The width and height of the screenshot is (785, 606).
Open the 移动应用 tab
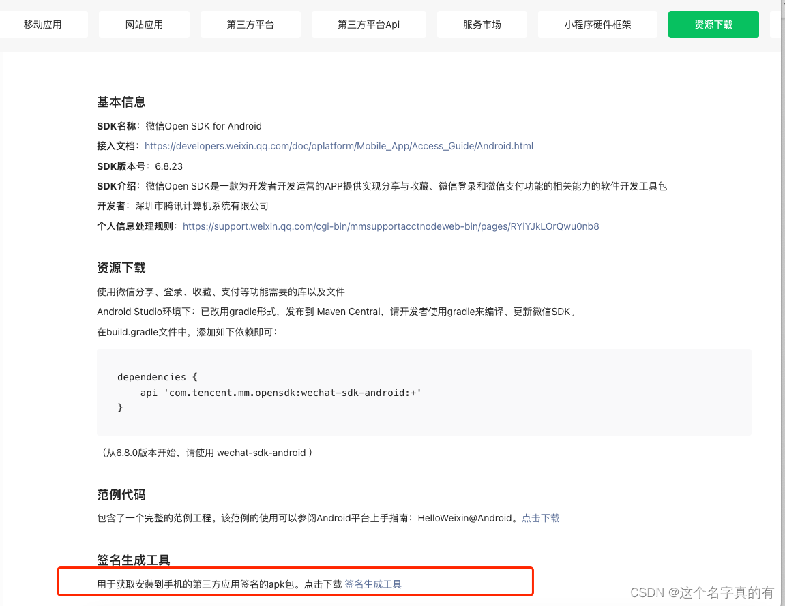click(x=43, y=25)
